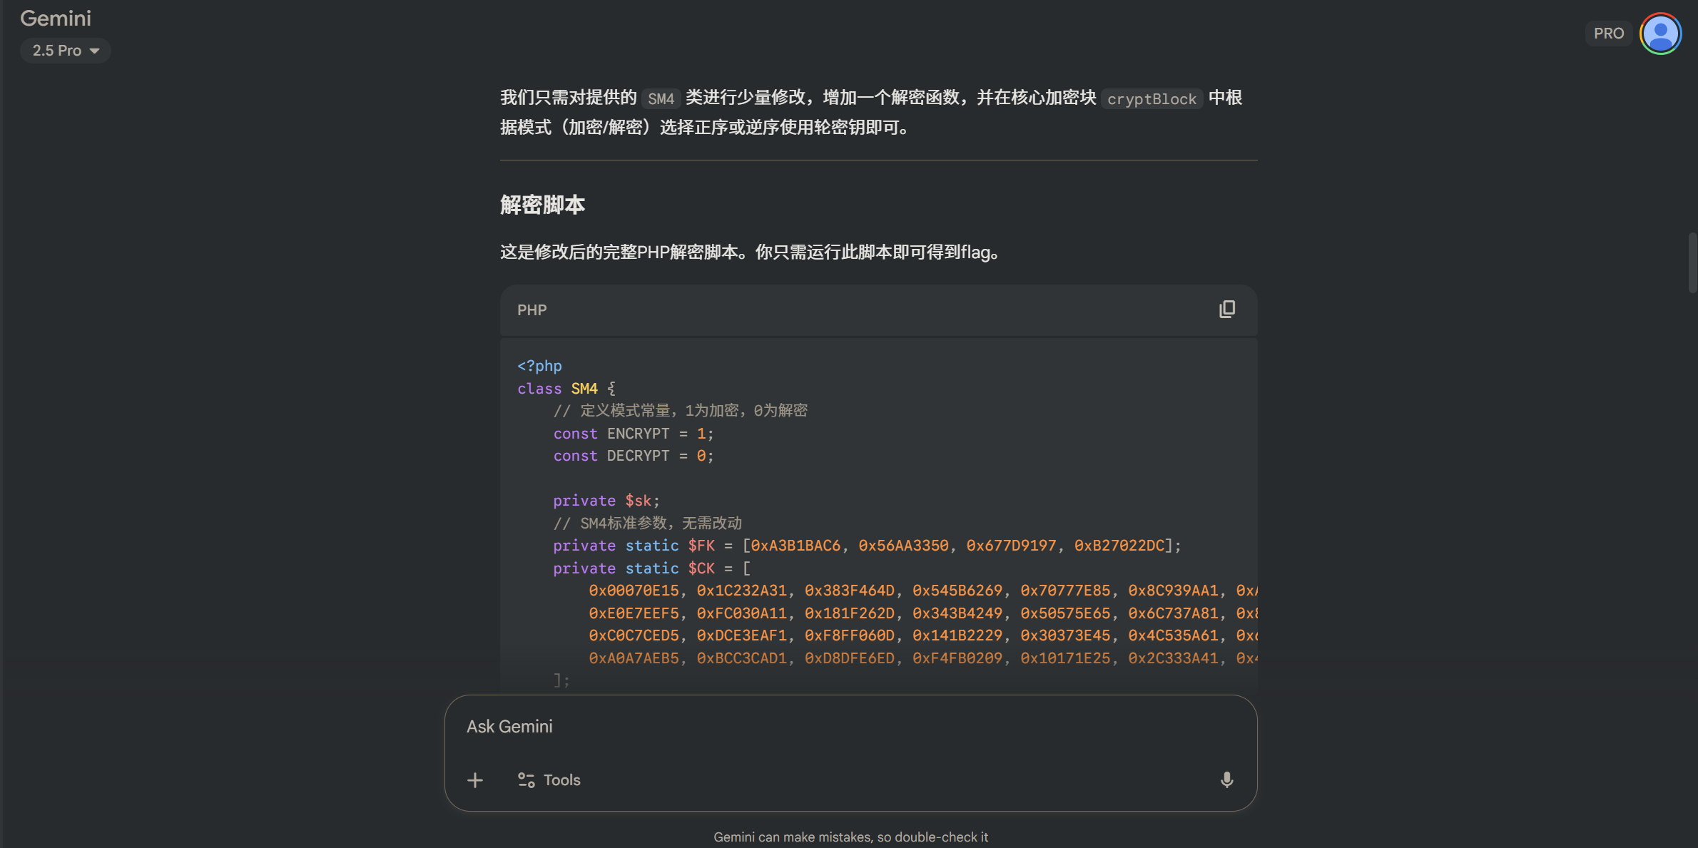
Task: Click the plus icon to add files
Action: click(x=475, y=780)
